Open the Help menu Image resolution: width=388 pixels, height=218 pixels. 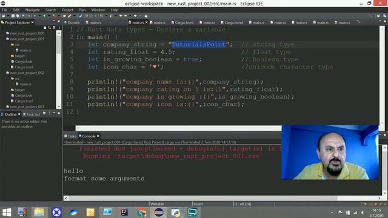115,10
